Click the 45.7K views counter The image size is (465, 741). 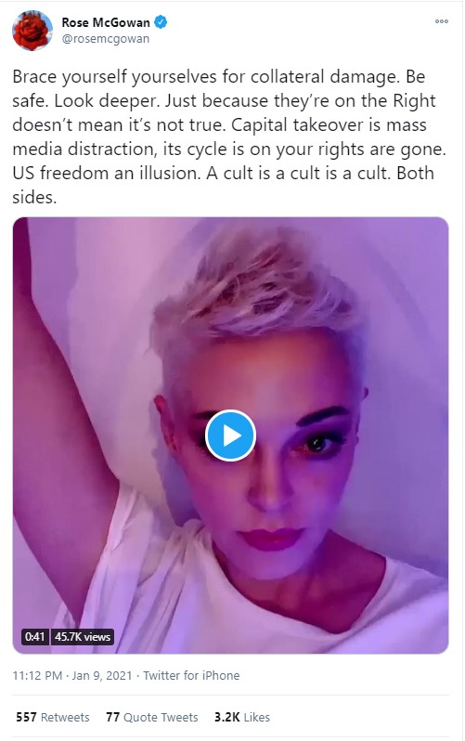83,637
